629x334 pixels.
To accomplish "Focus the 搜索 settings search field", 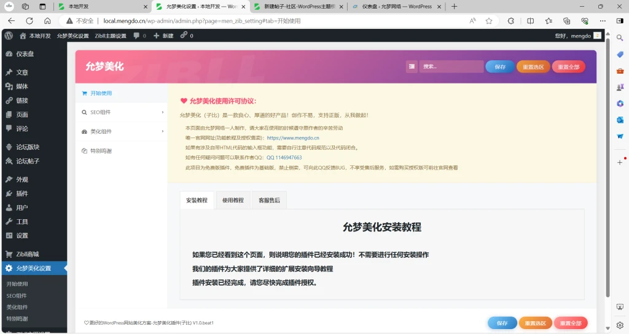I will (451, 66).
